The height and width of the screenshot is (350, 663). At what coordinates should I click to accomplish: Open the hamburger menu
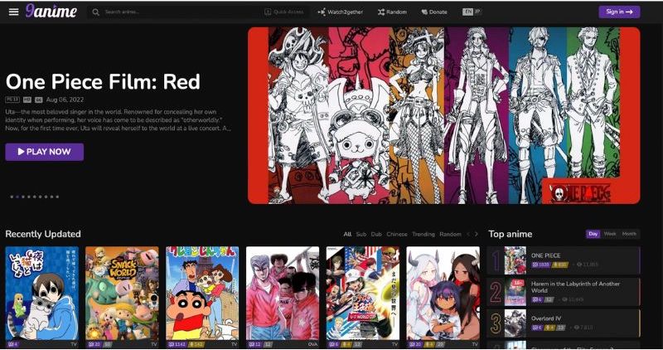coord(13,12)
